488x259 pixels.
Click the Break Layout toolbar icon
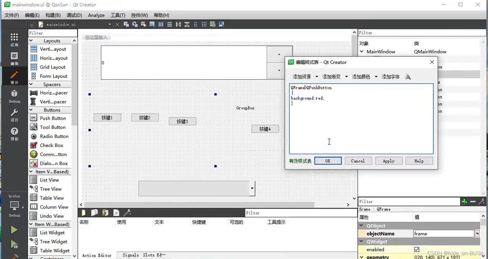coord(212,24)
